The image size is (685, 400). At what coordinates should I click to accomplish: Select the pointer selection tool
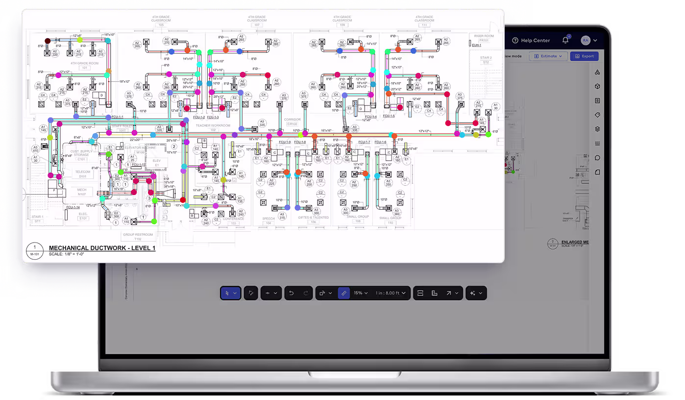tap(227, 293)
